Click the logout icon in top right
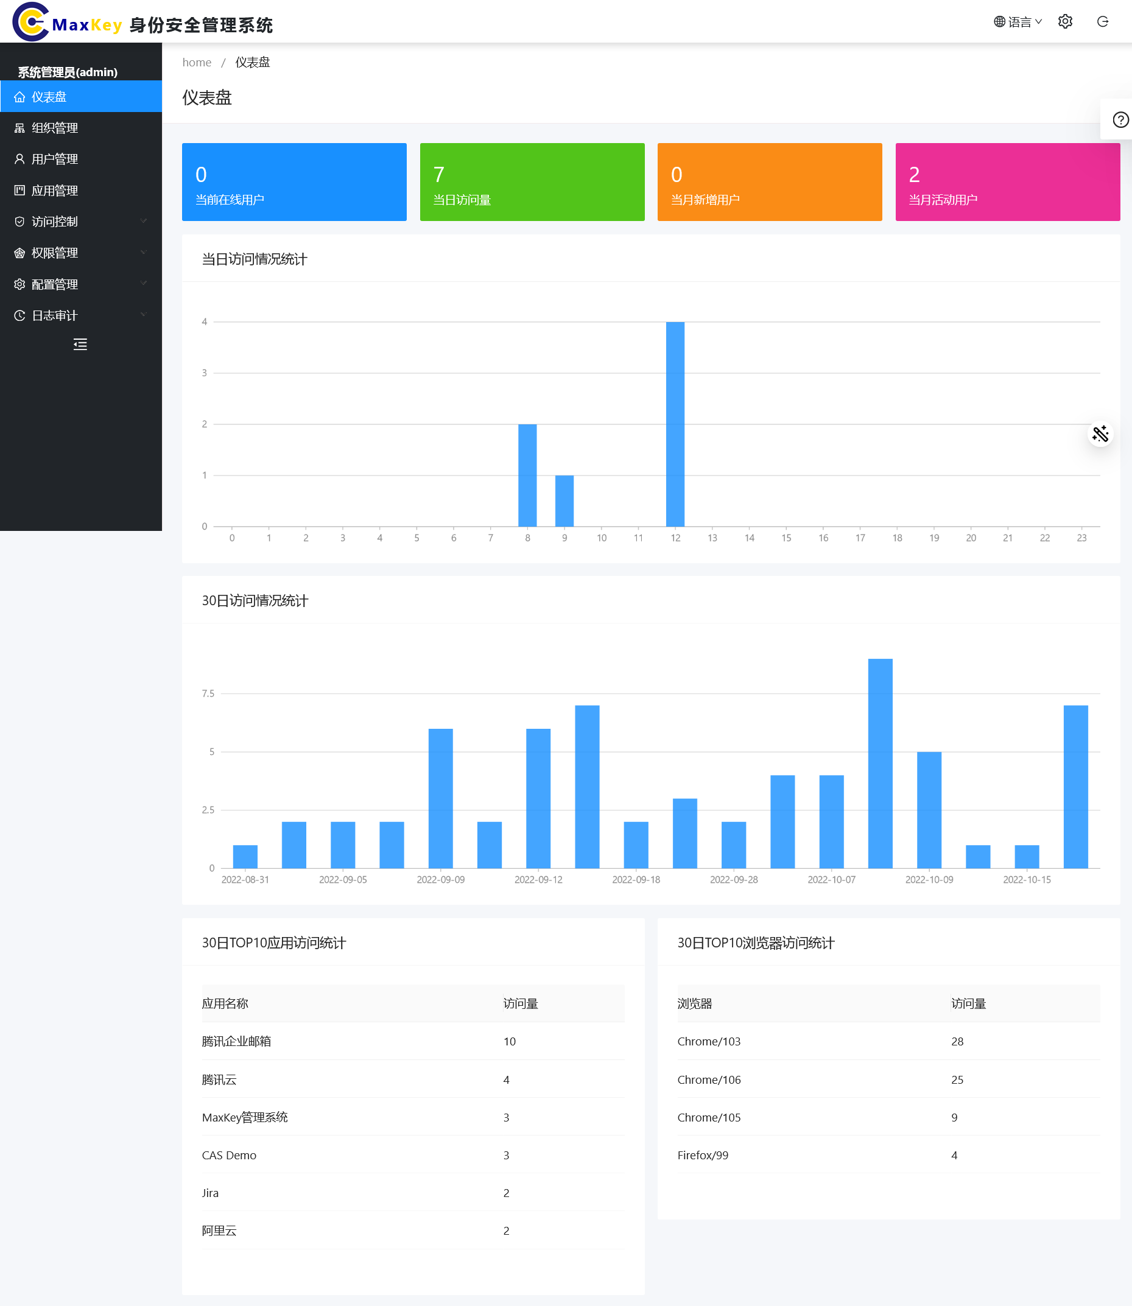This screenshot has height=1306, width=1132. (x=1102, y=21)
